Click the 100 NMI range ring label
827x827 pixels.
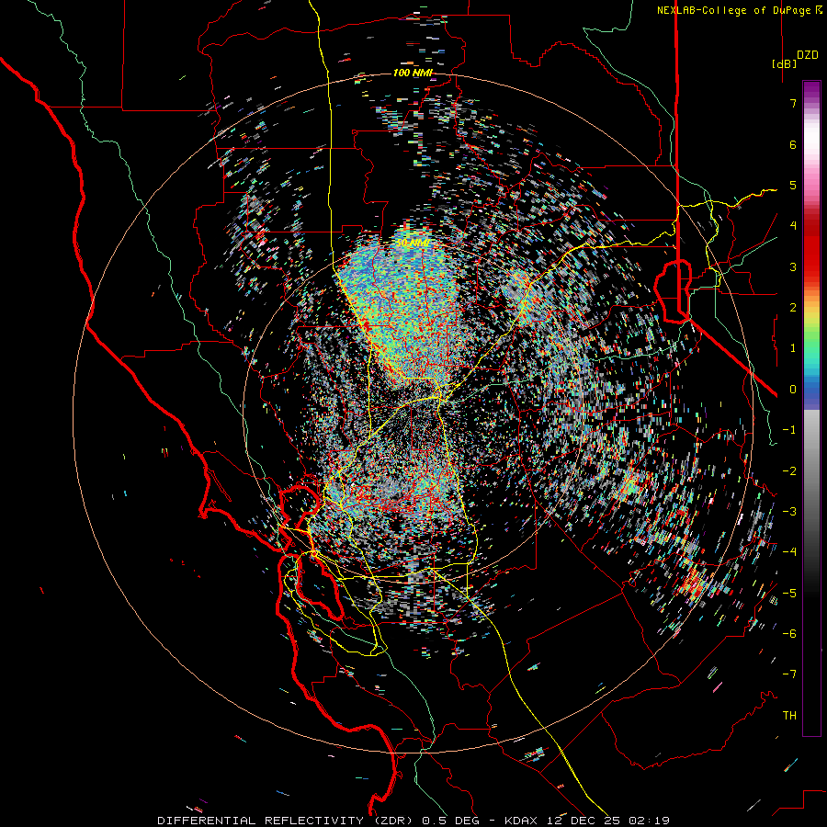412,73
